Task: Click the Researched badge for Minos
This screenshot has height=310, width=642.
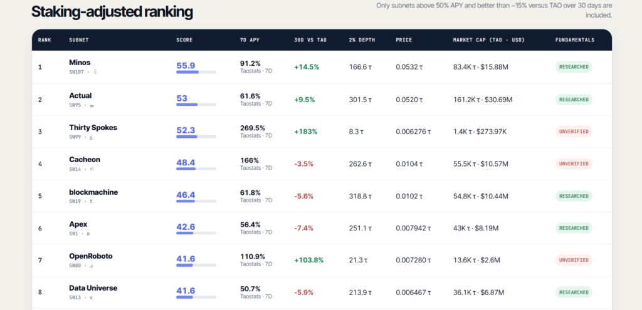Action: (574, 67)
